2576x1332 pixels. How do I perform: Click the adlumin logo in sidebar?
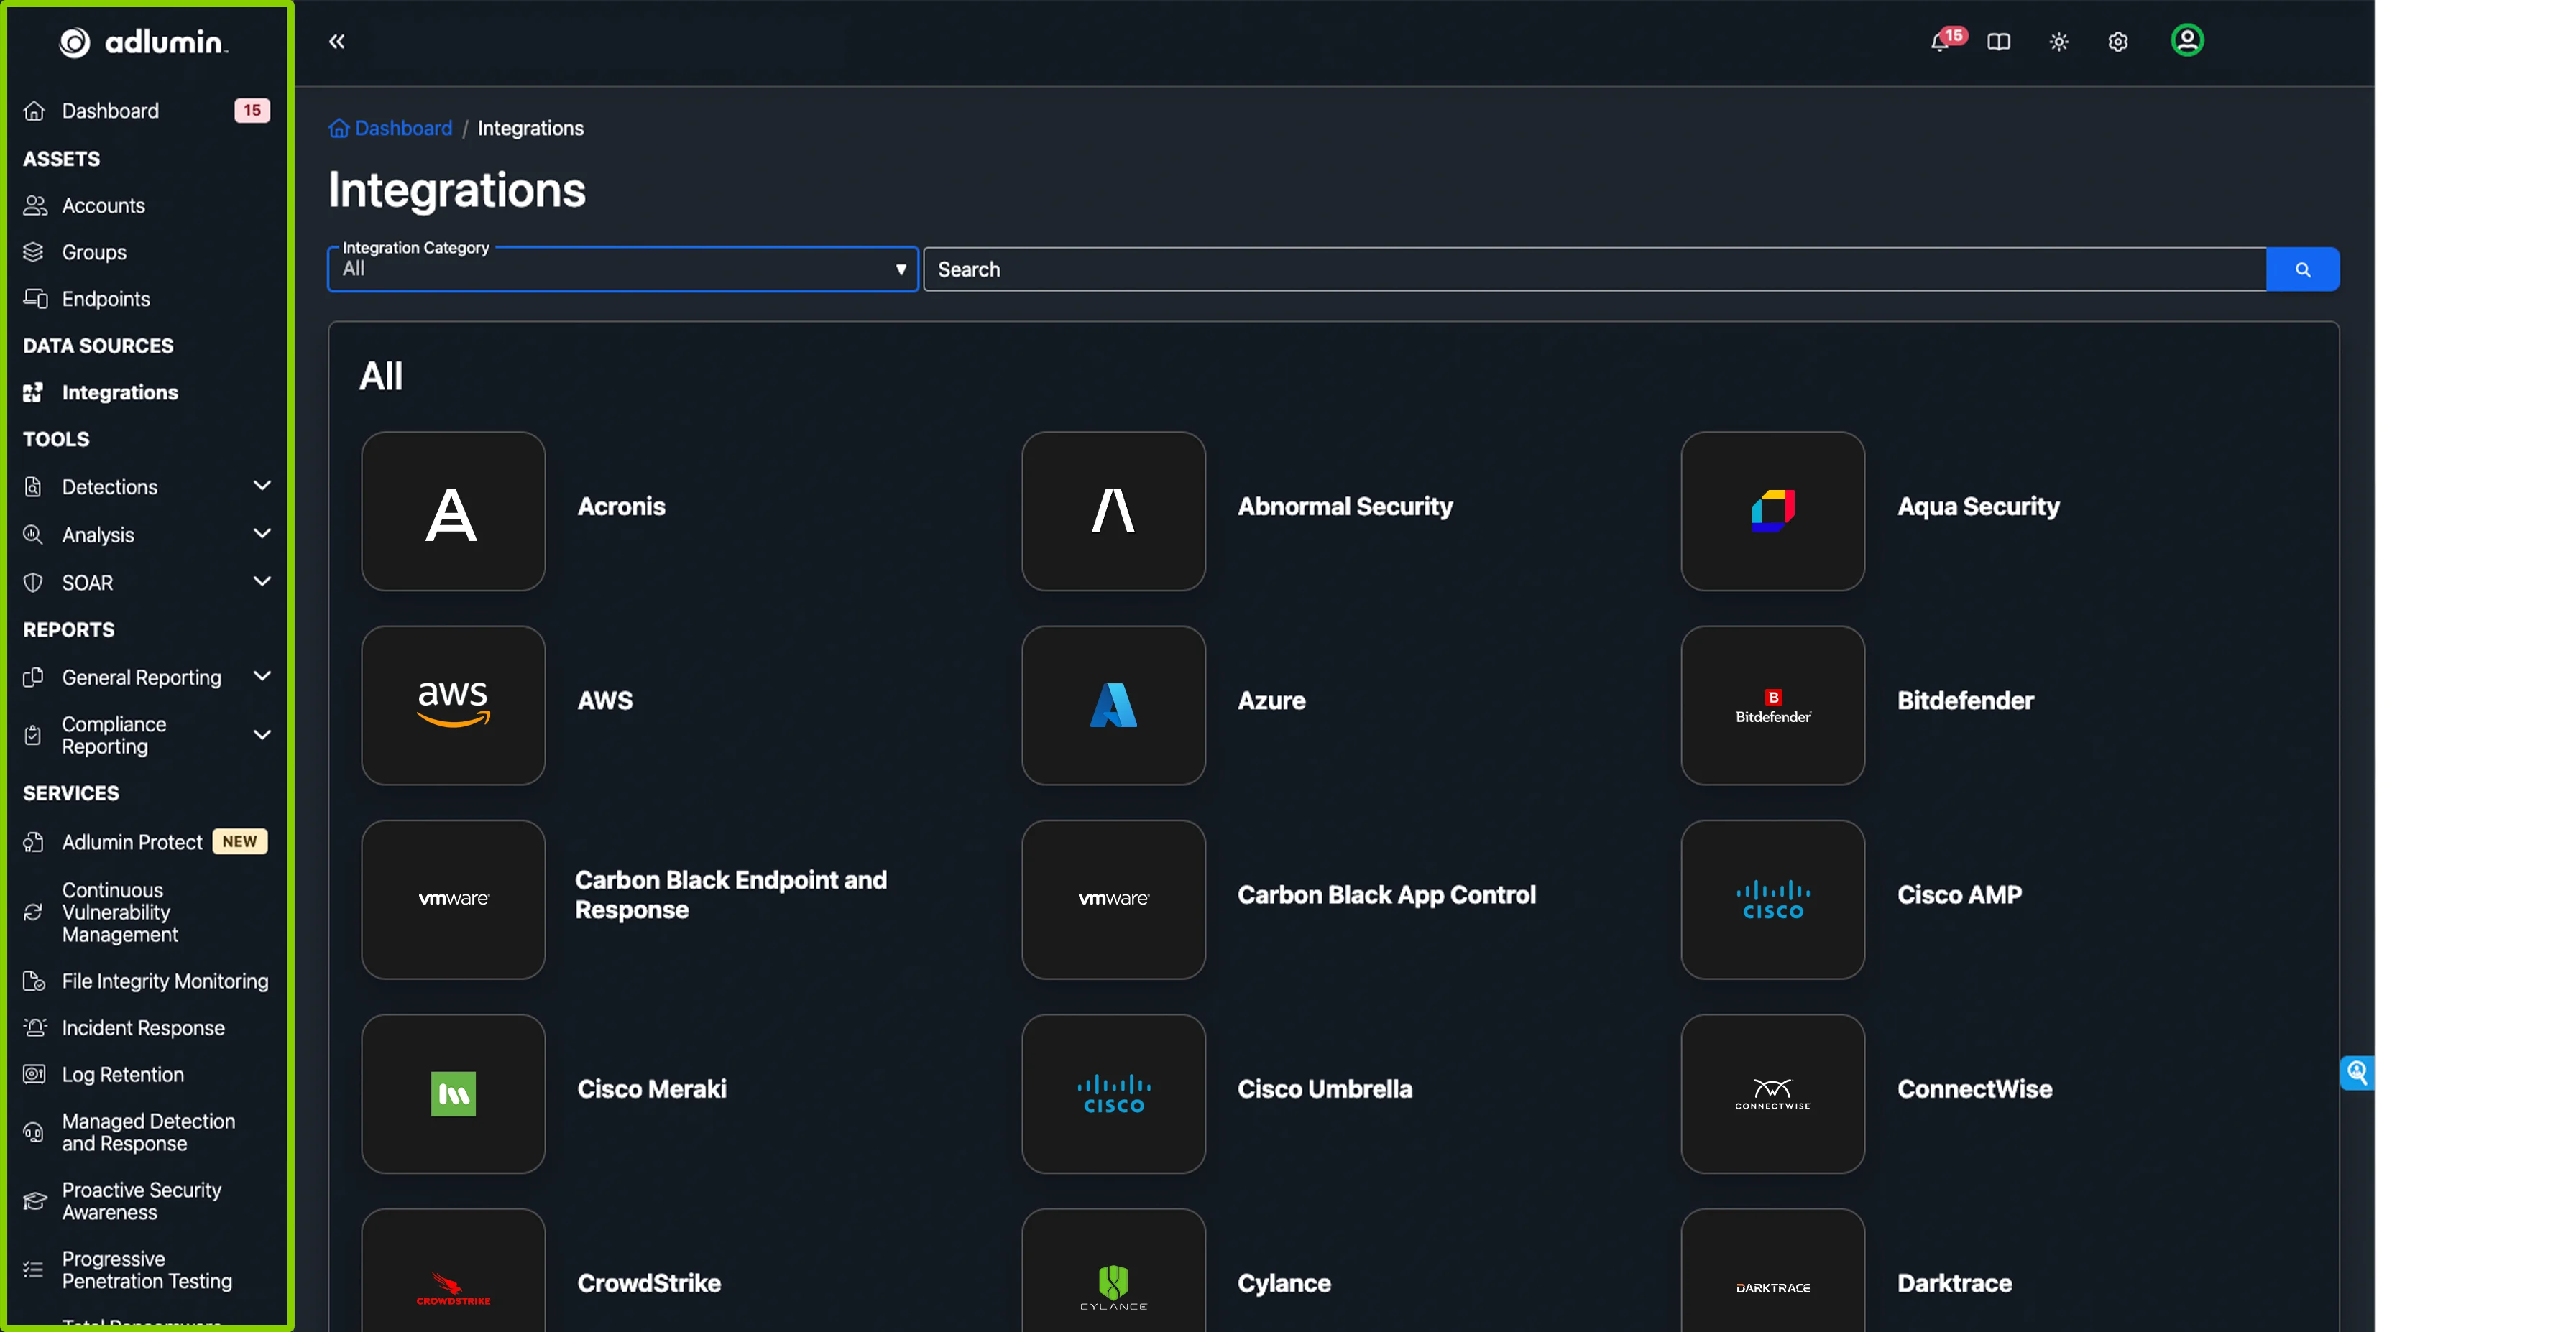tap(144, 42)
